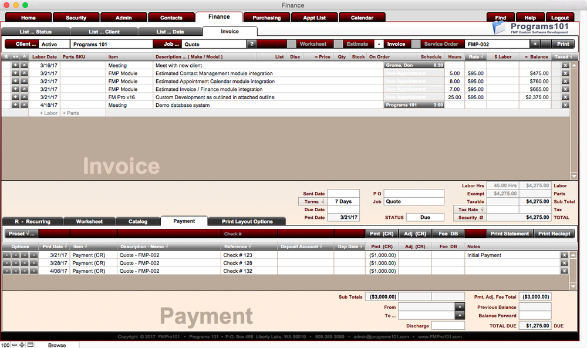587x348 pixels.
Task: Open the Preset payment dropdown
Action: coord(21,234)
